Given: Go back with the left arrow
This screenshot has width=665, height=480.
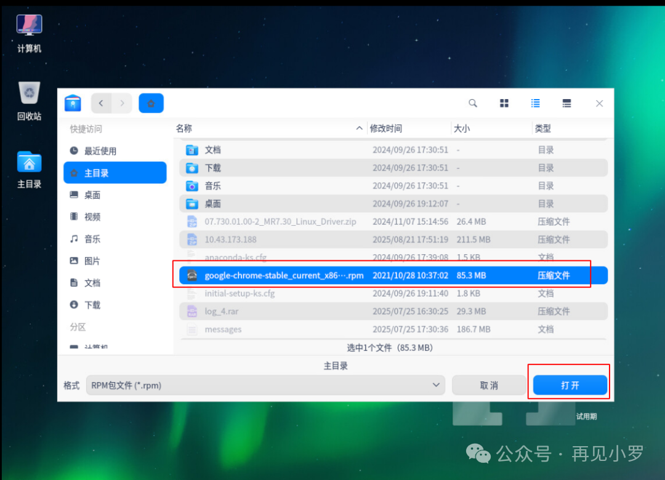Looking at the screenshot, I should tap(101, 103).
